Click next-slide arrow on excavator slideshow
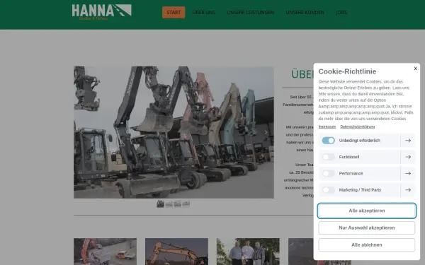Image resolution: width=425 pixels, height=265 pixels. click(x=266, y=132)
